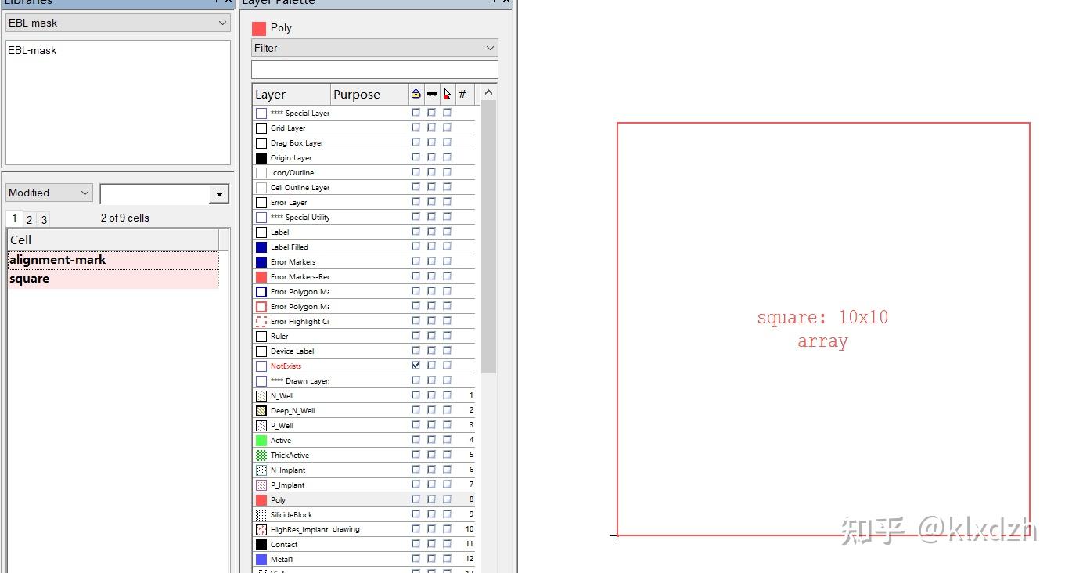Click the Active layer green swatch icon
Viewport: 1065px width, 573px height.
click(x=261, y=440)
